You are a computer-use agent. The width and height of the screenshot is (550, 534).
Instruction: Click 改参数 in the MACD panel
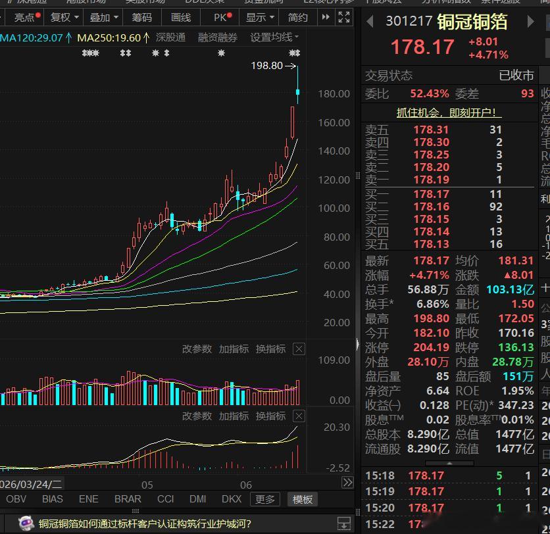[x=197, y=416]
